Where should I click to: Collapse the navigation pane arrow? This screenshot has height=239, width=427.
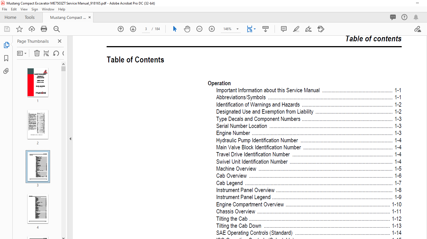(70, 139)
